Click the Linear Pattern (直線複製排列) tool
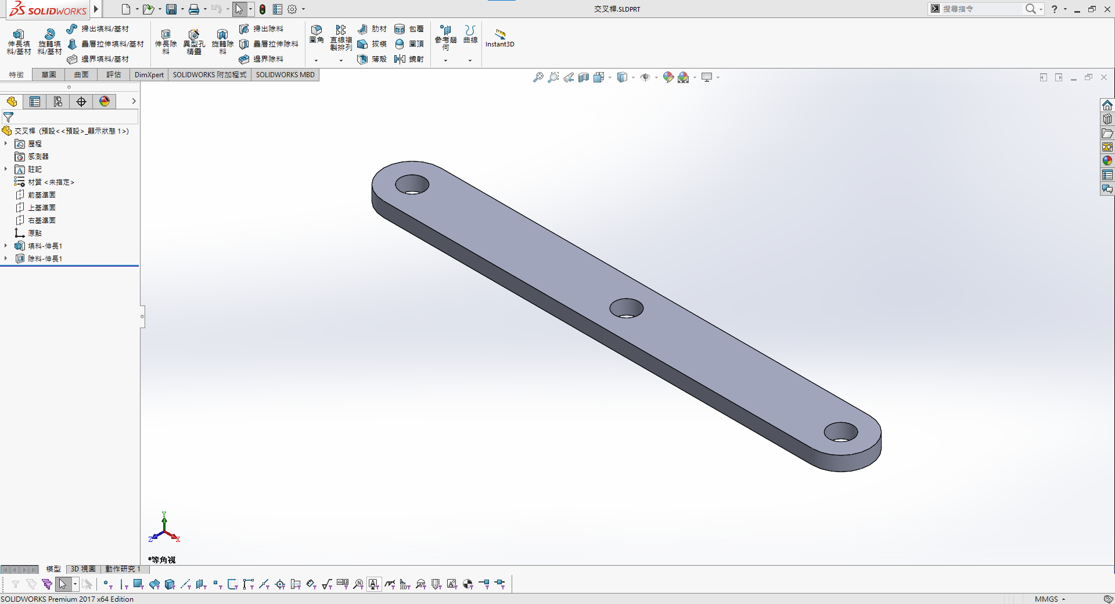Screen dimensions: 1115x604 tap(341, 38)
